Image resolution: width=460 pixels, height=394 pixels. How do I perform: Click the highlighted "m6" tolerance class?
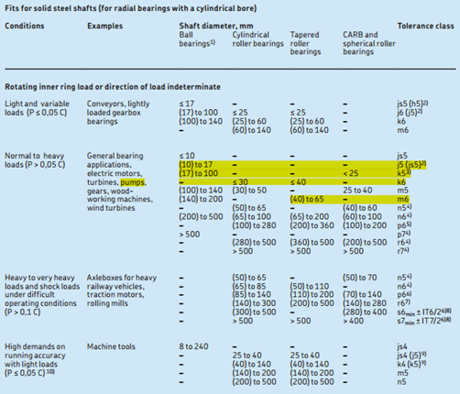click(x=403, y=199)
